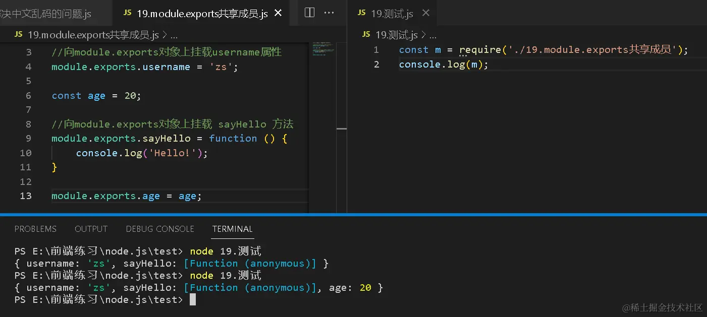Screen dimensions: 707x317
Task: Select the TERMINAL panel tab
Action: click(x=232, y=229)
